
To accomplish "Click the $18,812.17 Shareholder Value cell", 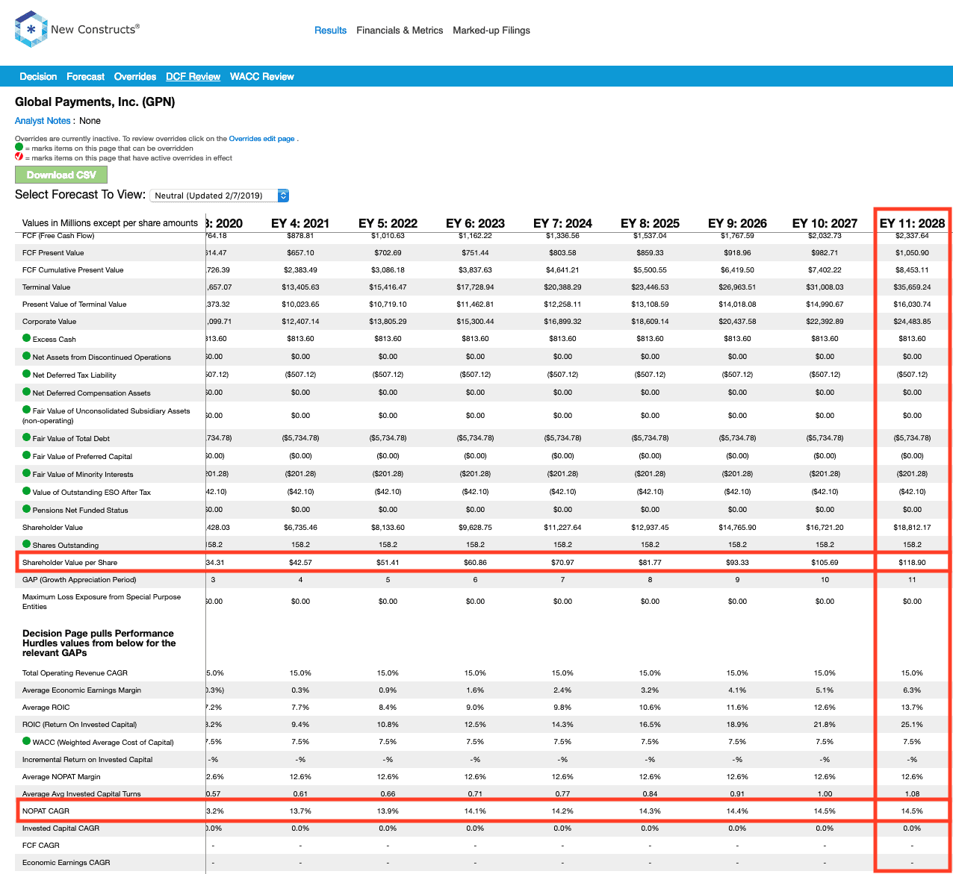I will coord(912,527).
